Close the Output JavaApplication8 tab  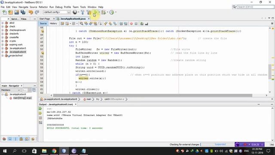coord(76,104)
